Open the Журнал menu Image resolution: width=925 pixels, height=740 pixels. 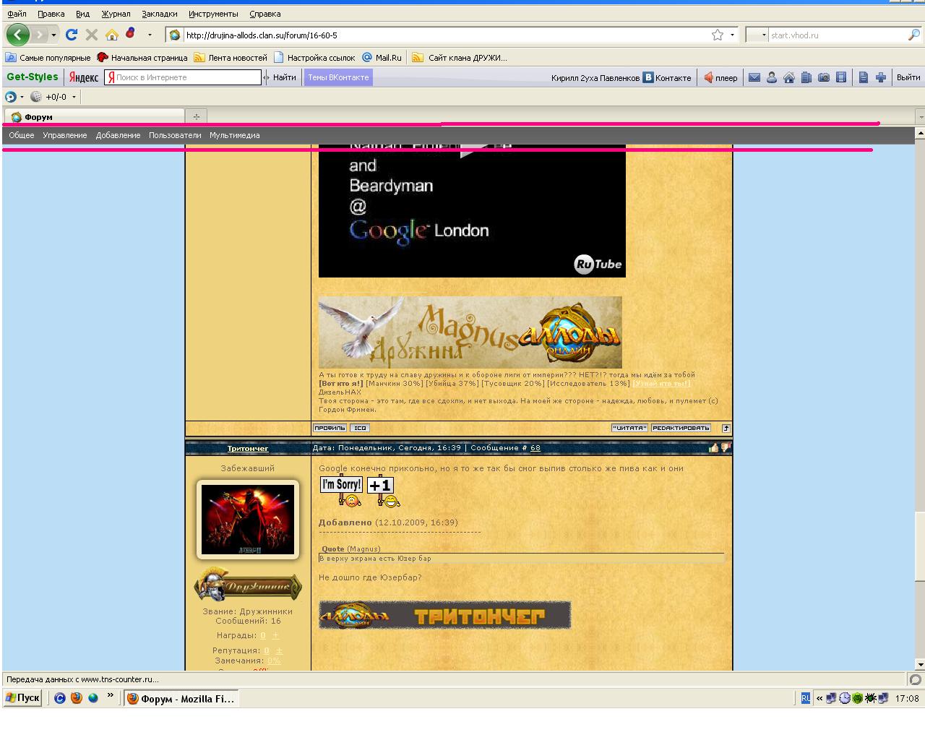[116, 14]
